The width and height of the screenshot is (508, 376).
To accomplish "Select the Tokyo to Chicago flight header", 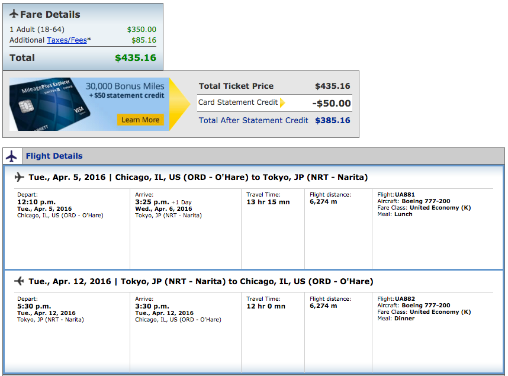I will (x=201, y=281).
